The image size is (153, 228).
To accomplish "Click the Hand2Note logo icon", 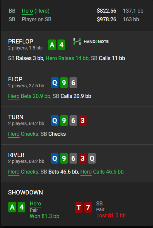I will point(77,41).
